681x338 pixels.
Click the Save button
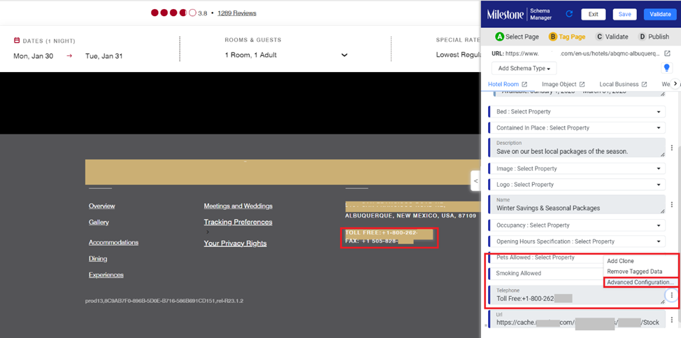[624, 14]
